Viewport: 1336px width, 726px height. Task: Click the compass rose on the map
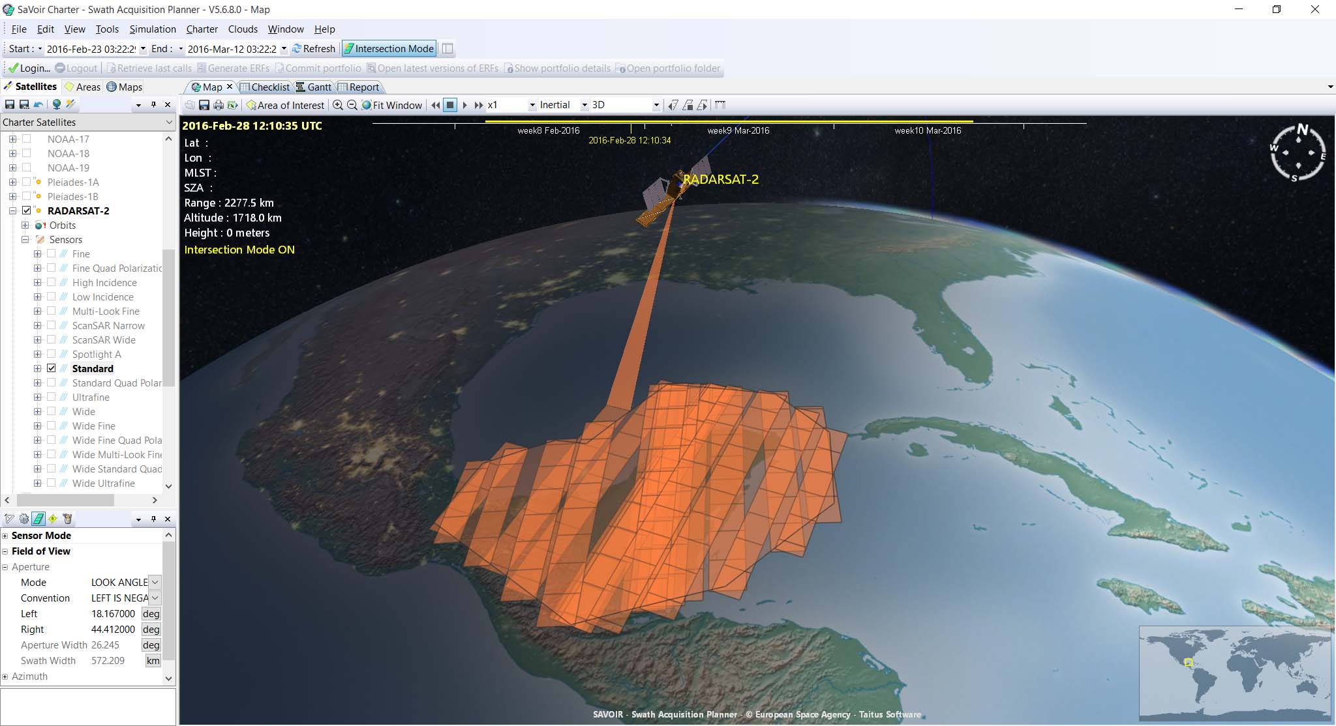tap(1298, 152)
